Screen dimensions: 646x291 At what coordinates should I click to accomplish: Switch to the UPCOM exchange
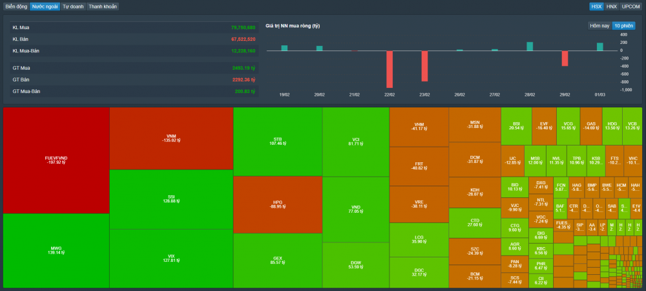coord(630,6)
